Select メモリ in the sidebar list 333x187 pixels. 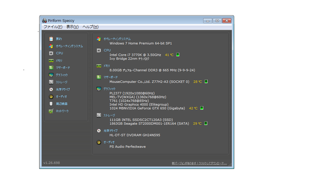point(59,60)
